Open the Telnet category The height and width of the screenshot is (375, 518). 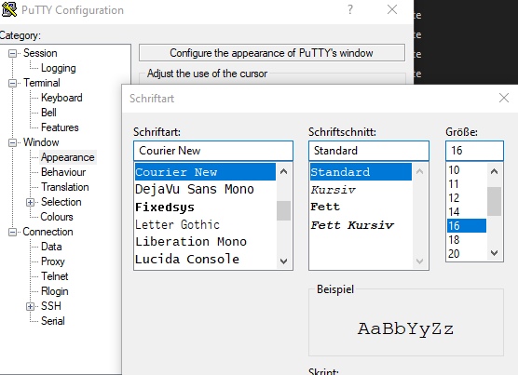point(55,276)
